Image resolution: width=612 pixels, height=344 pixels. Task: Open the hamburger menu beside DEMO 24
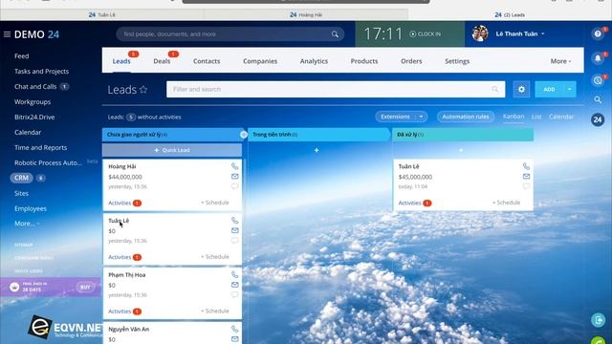[x=7, y=34]
